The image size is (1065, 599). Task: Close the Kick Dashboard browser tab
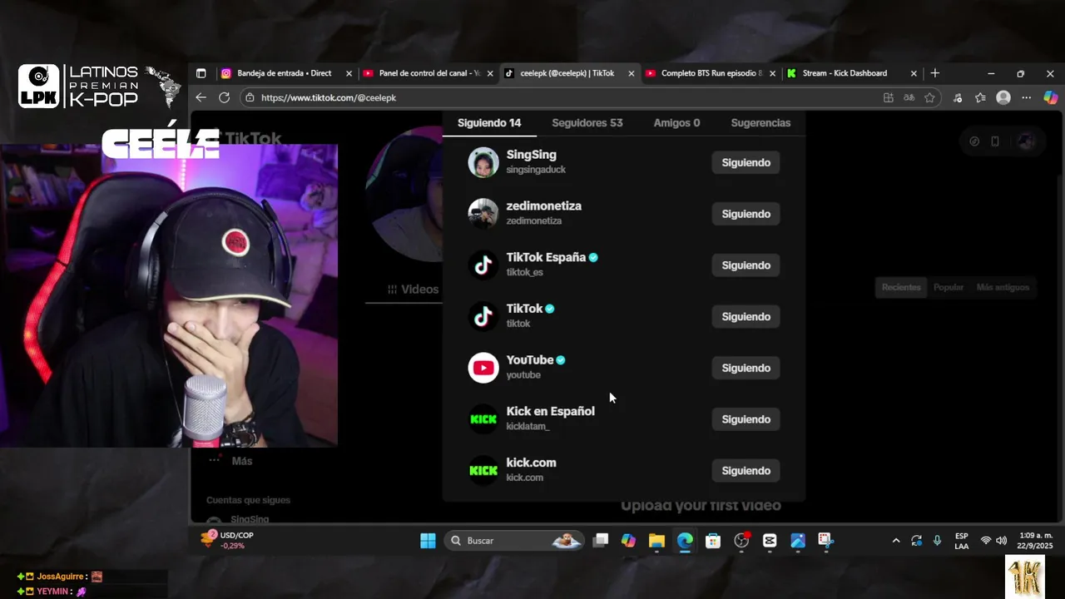914,73
